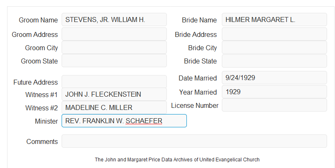Click the Minister label
Image resolution: width=335 pixels, height=168 pixels.
click(46, 121)
